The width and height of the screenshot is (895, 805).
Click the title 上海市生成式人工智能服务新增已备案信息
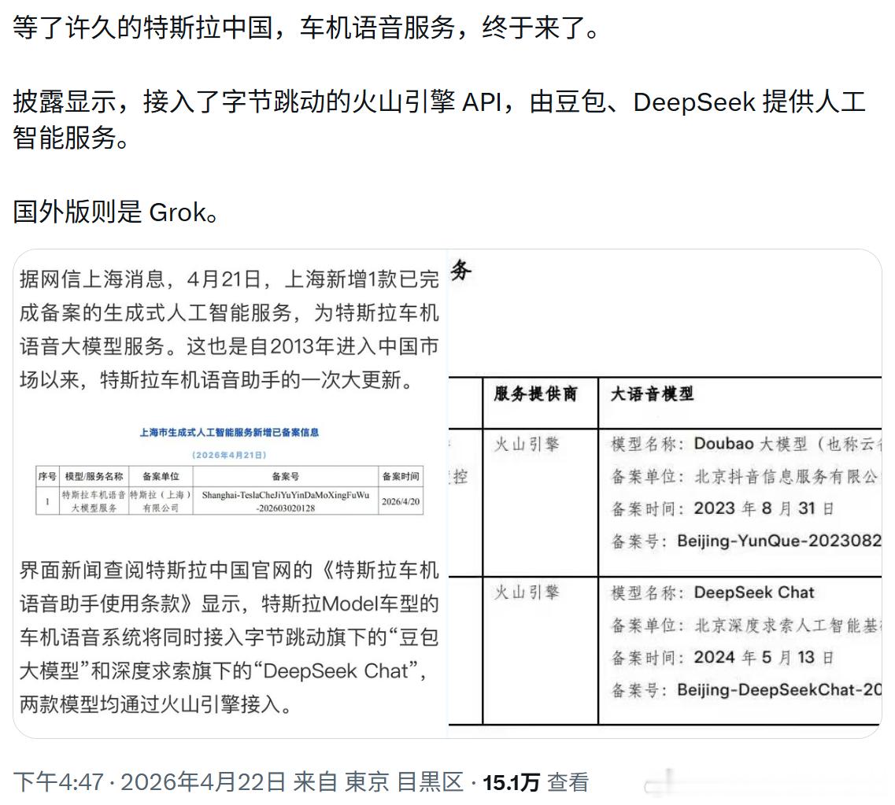pos(230,433)
